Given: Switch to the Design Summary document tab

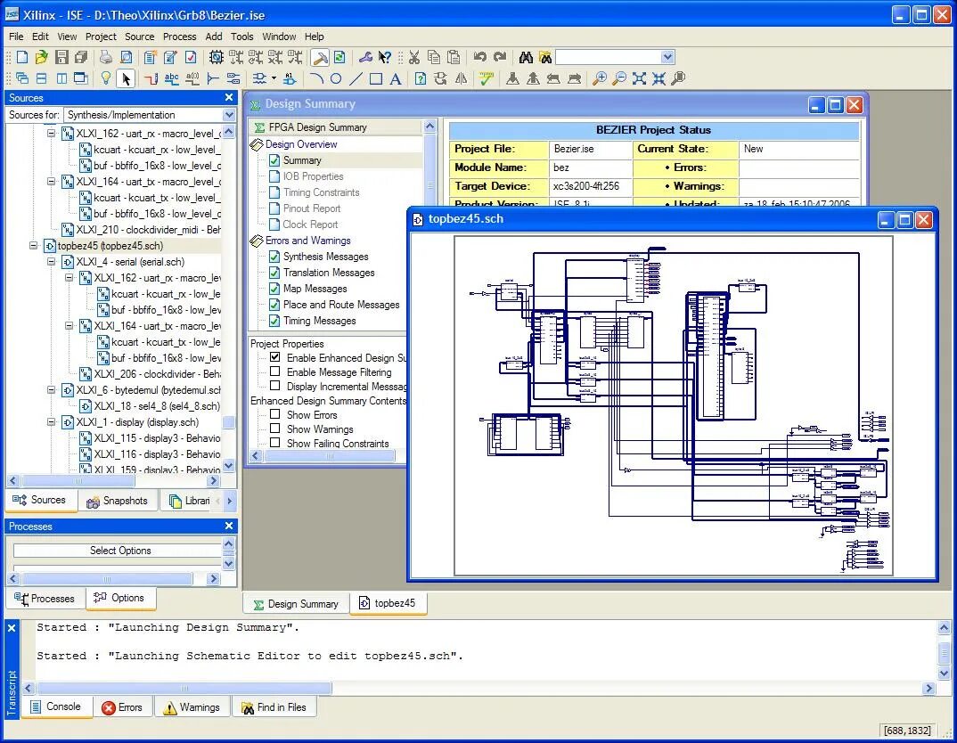Looking at the screenshot, I should [296, 604].
